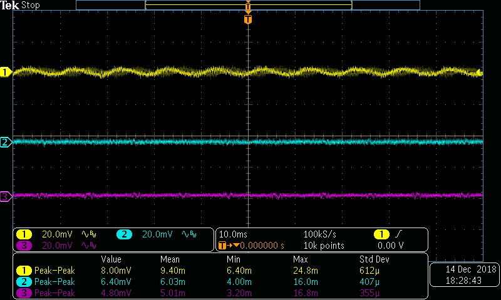Screen dimensions: 501x300
Task: Click the trigger level arrow at right edge
Action: pos(480,72)
